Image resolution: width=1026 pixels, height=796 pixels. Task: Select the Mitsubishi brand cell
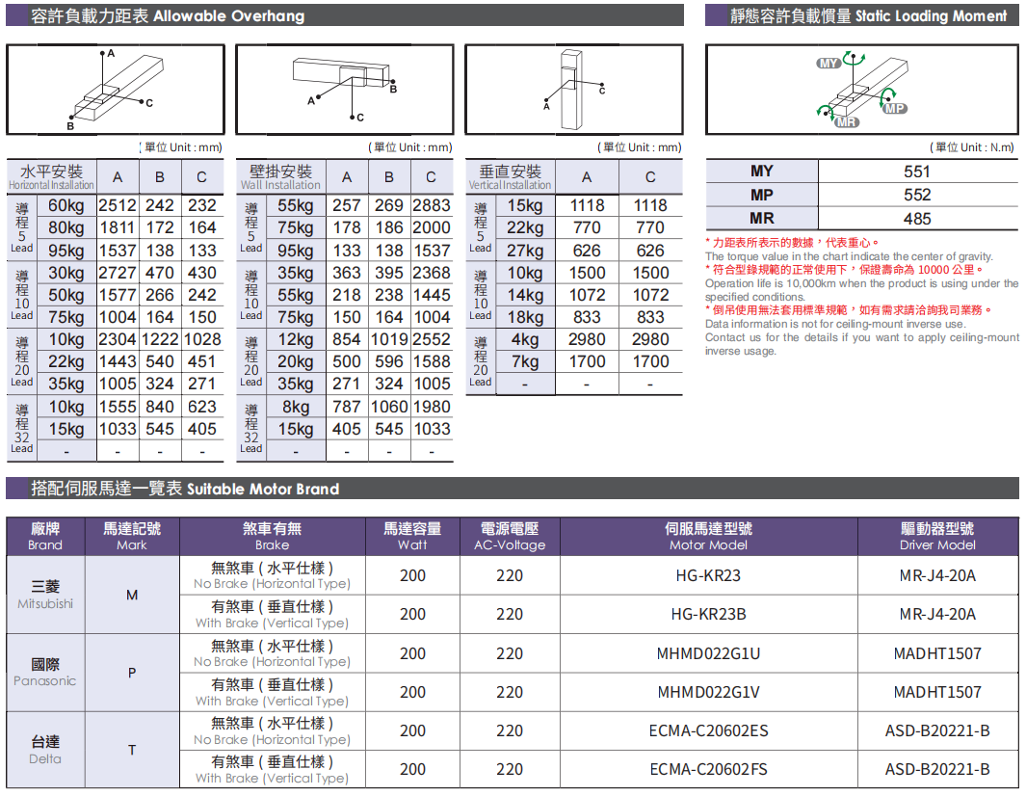(45, 595)
